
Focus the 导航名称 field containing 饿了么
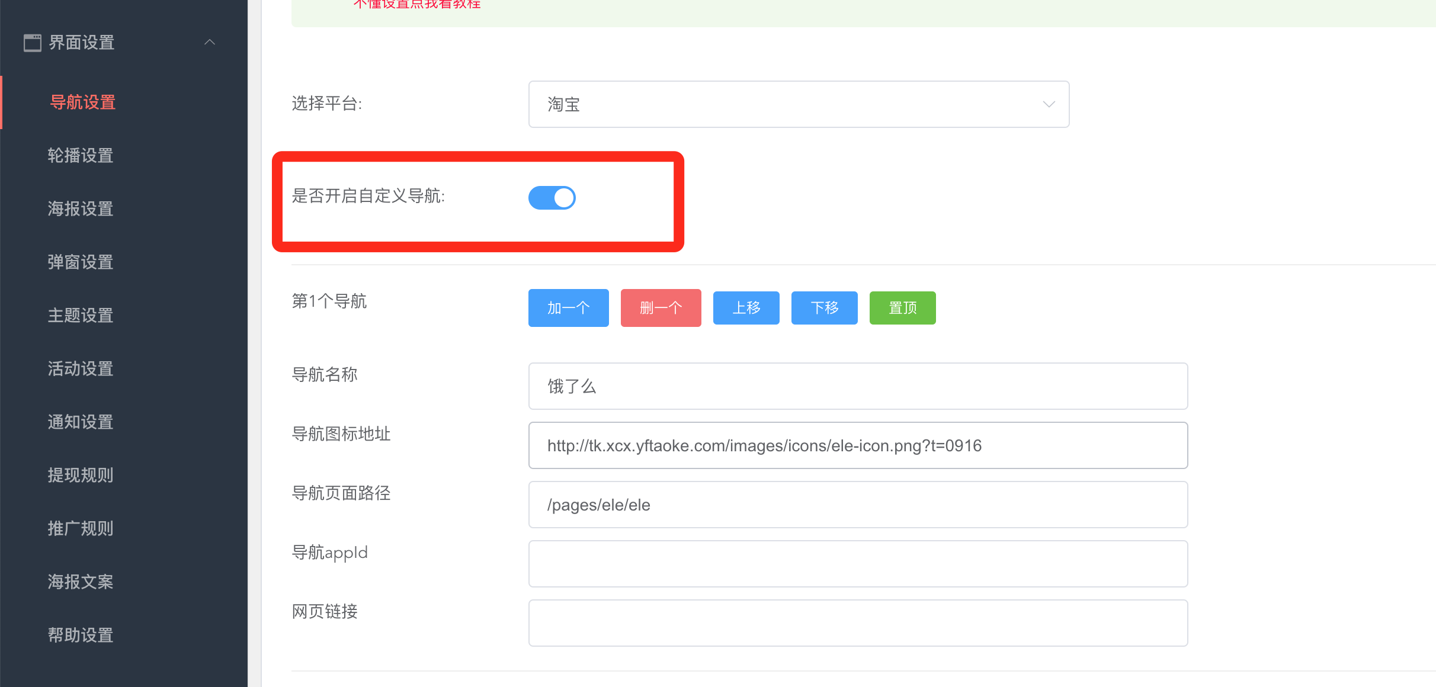[x=858, y=386]
